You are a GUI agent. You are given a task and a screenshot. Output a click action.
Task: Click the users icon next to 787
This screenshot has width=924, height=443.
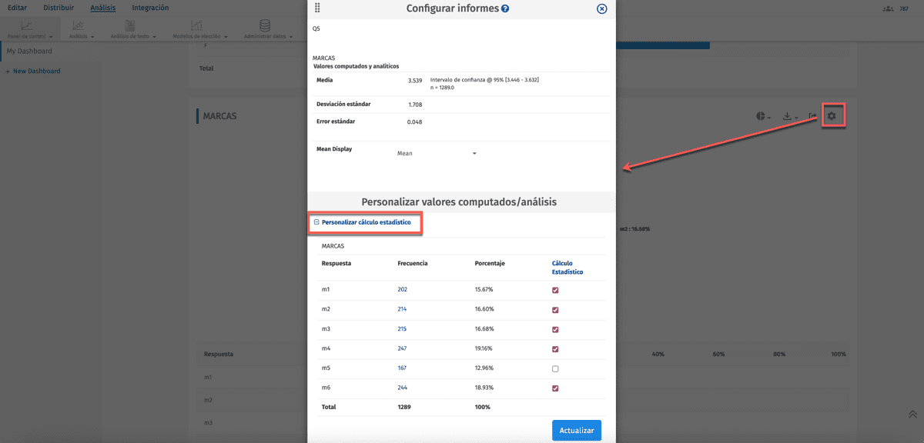(x=889, y=8)
